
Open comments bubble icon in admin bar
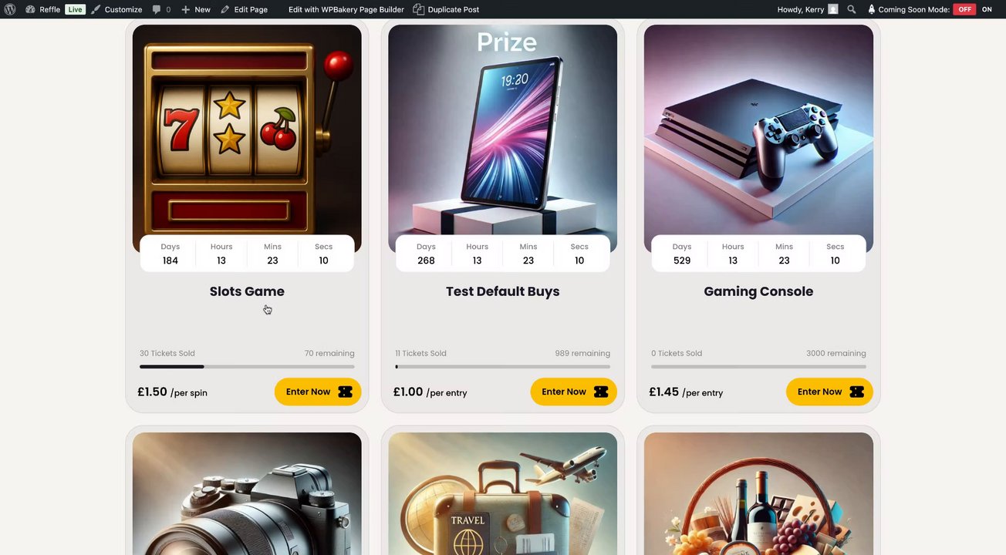pyautogui.click(x=157, y=9)
